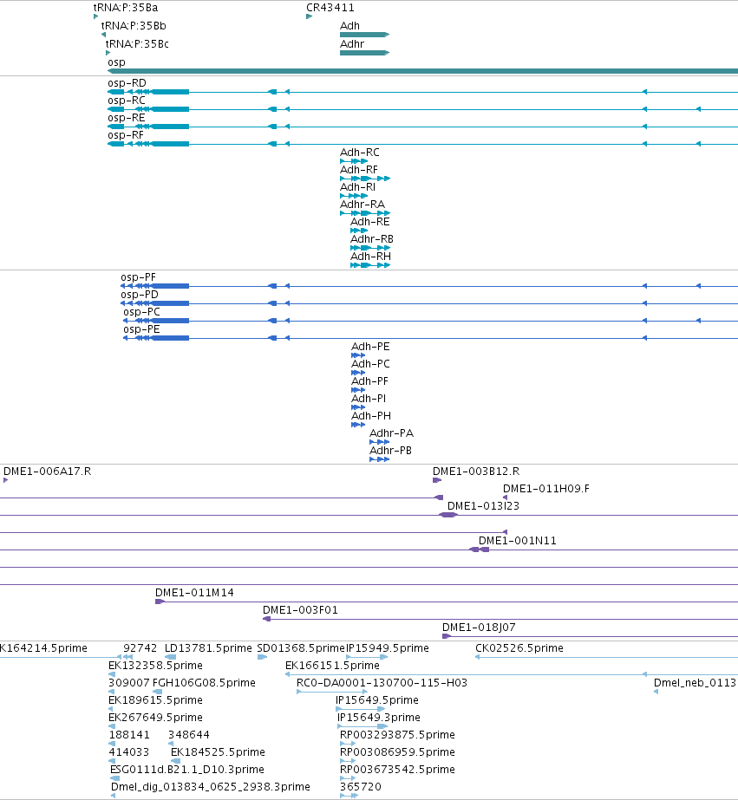Select the EK189615.5prime EST
This screenshot has height=800, width=738.
[111, 710]
